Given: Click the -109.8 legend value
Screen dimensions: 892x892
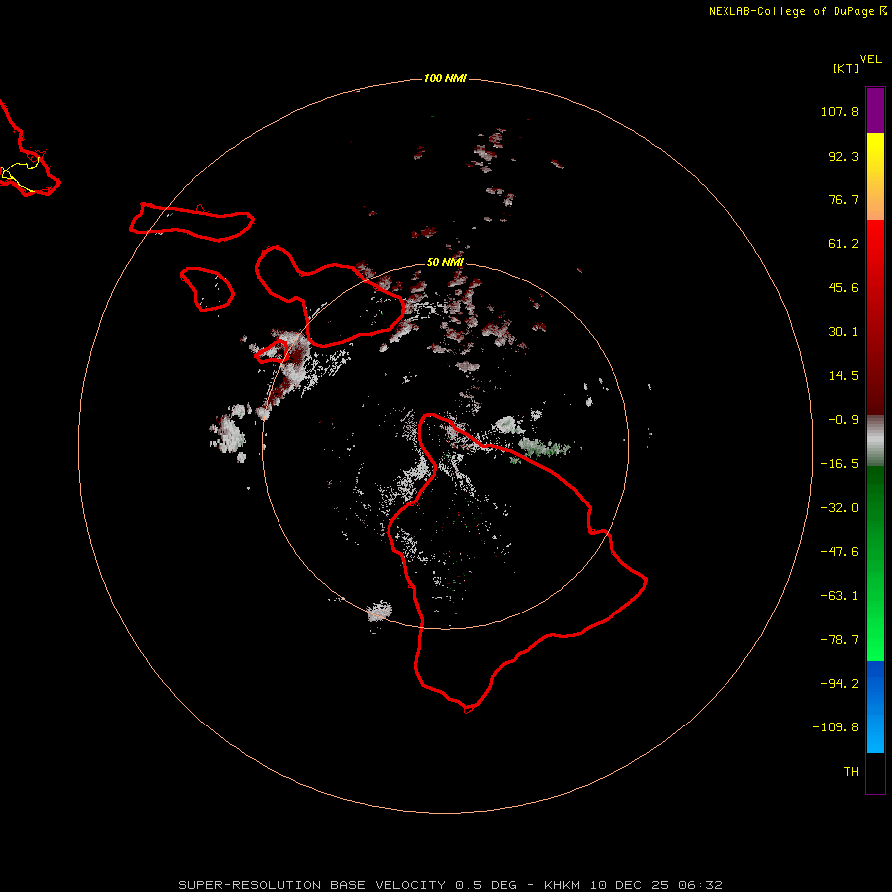Looking at the screenshot, I should click(836, 727).
